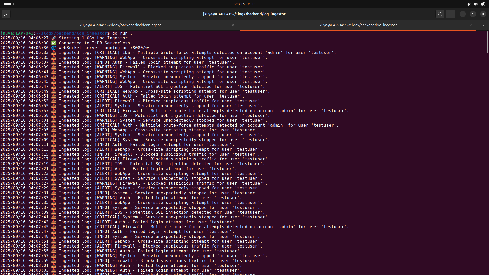This screenshot has height=275, width=489.
Task: Close the terminal window
Action: pos(483,14)
